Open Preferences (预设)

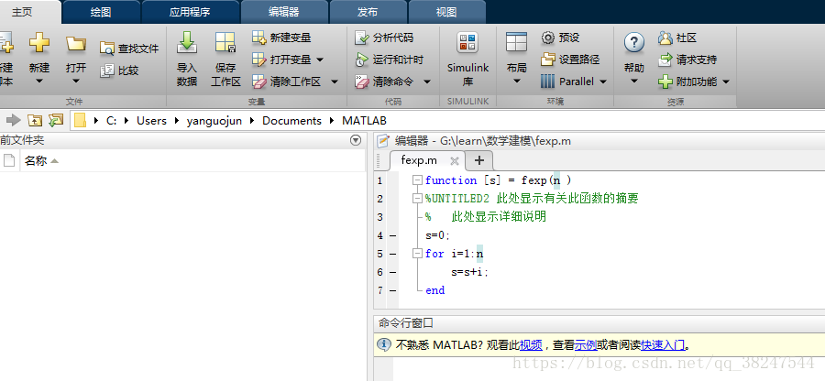click(x=560, y=38)
